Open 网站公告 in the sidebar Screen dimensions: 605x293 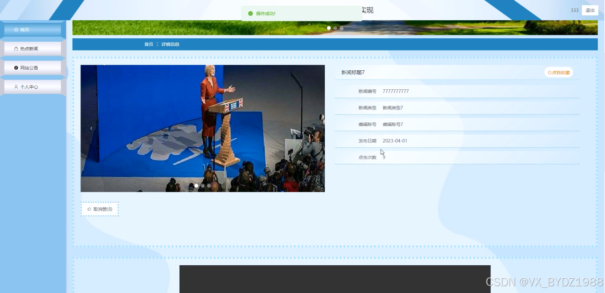[x=32, y=68]
